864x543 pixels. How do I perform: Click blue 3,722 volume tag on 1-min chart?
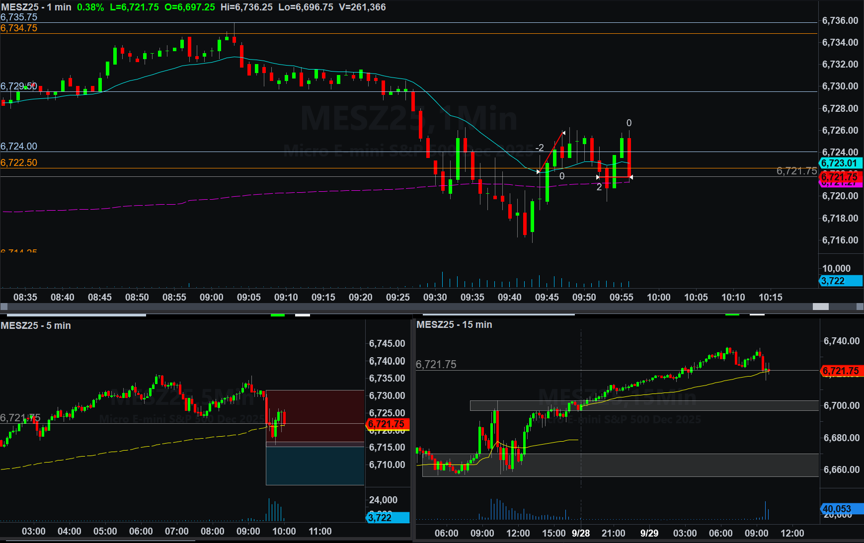(x=840, y=281)
